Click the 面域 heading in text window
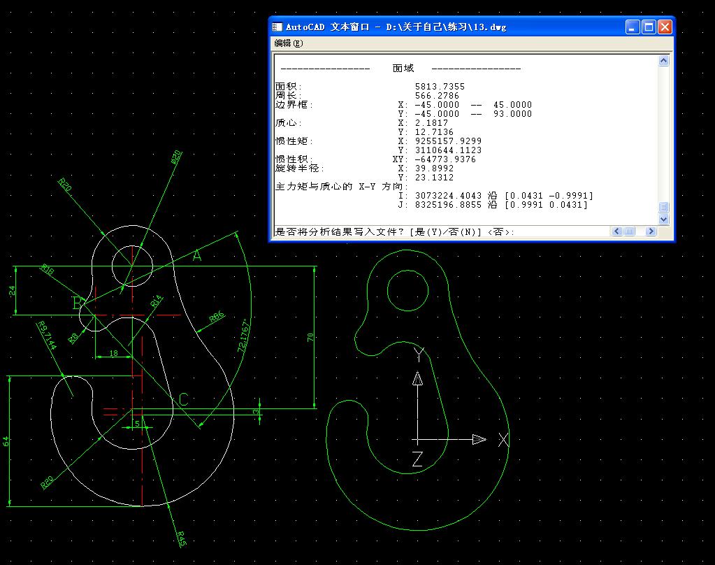The height and width of the screenshot is (565, 715). point(403,68)
